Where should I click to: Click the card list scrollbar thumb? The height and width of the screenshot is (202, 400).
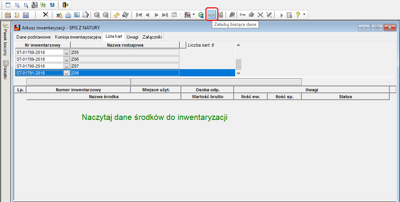point(238,65)
